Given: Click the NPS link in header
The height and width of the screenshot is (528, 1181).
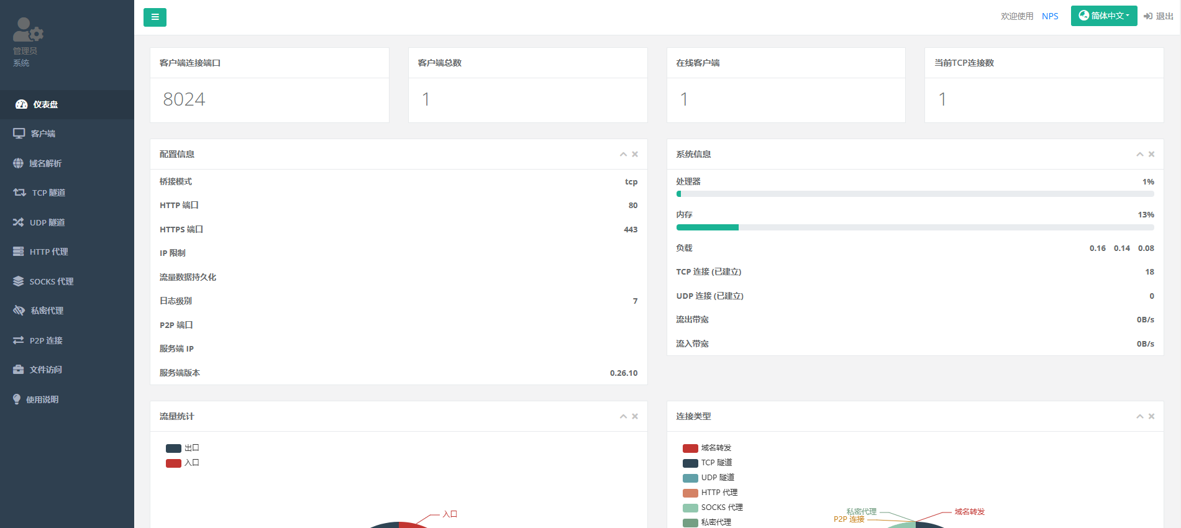Looking at the screenshot, I should click(1050, 16).
